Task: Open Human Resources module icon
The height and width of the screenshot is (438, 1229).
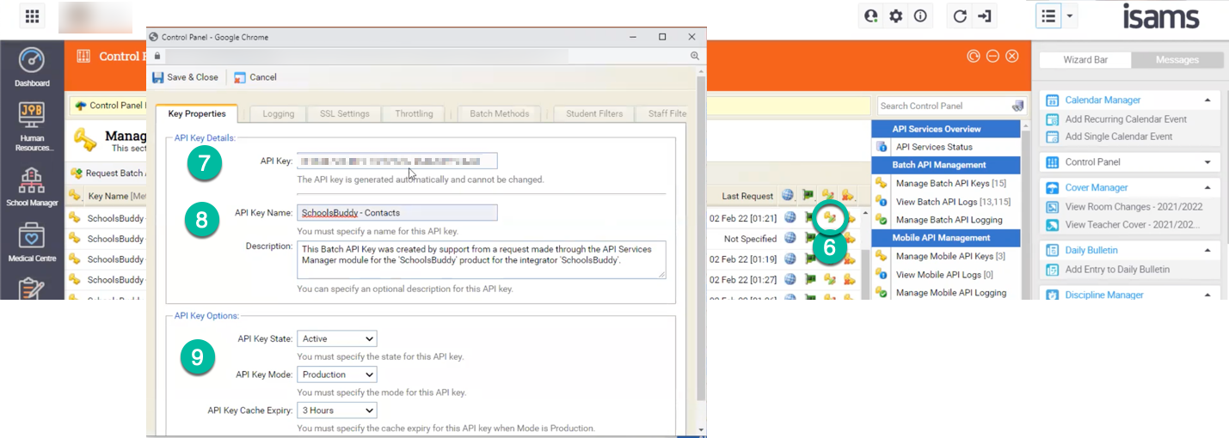Action: point(32,124)
